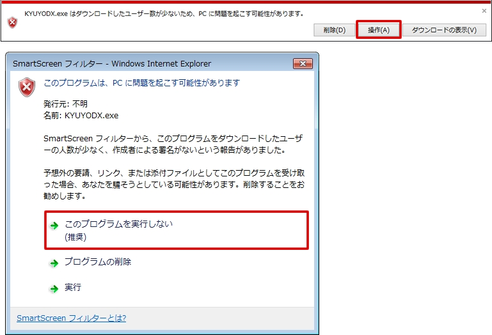Viewport: 492px width, 335px height.
Task: Click the download bar warning message KYUYODX.exe
Action: (164, 14)
